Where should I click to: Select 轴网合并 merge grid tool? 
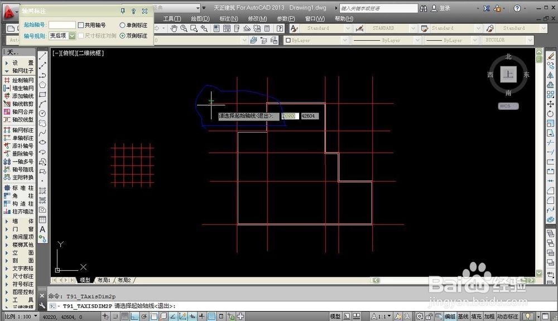pos(19,111)
